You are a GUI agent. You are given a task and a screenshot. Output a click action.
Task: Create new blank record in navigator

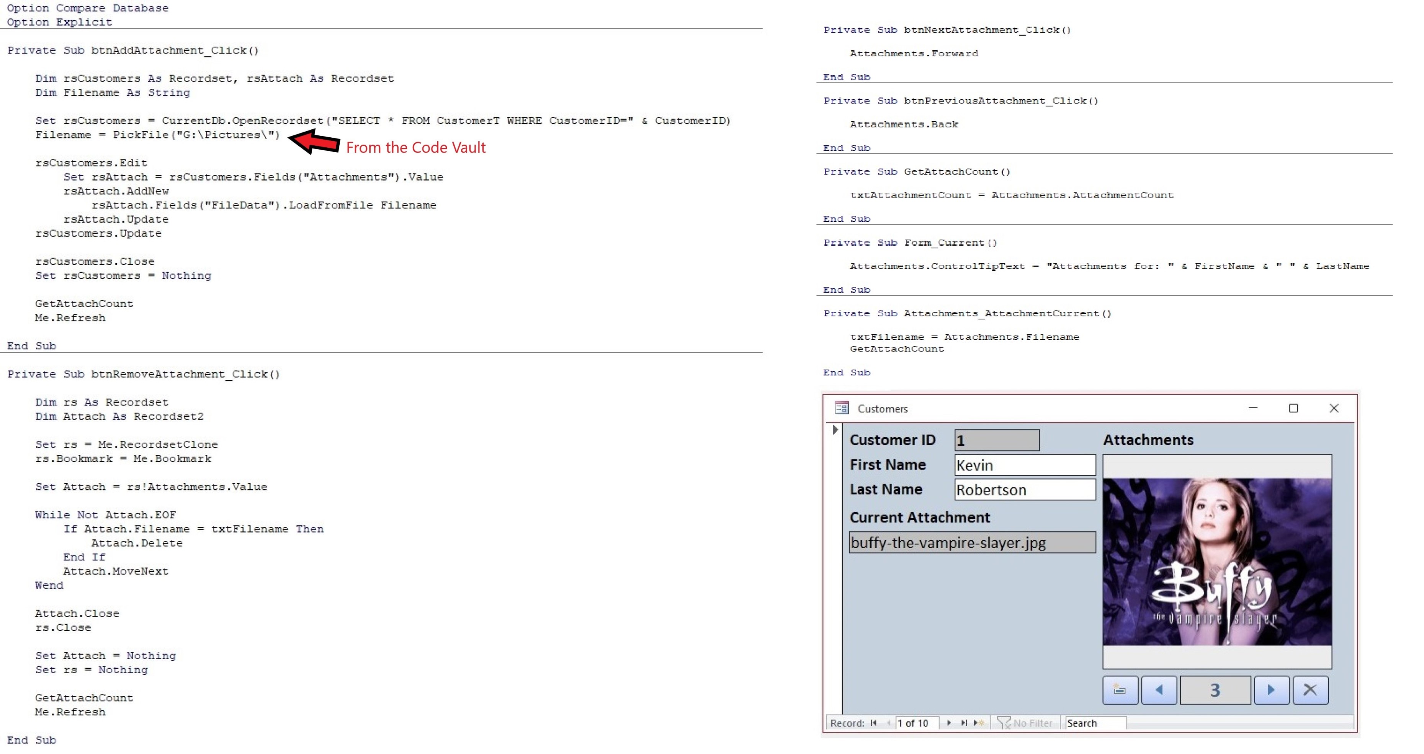pyautogui.click(x=978, y=723)
